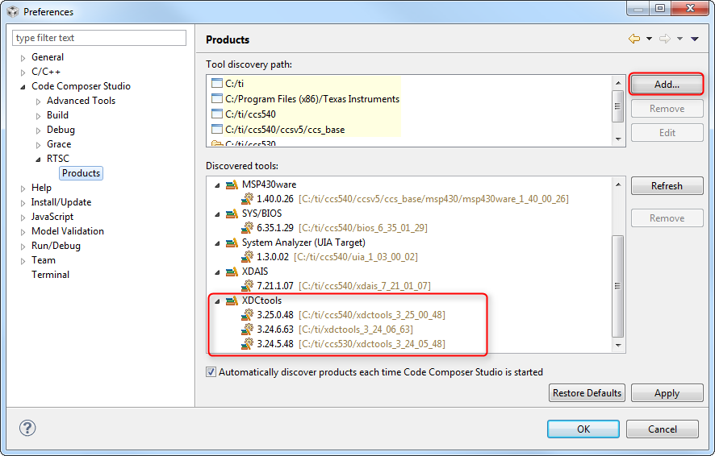Toggle the C:/ti path checkbox
Image resolution: width=715 pixels, height=456 pixels.
(x=217, y=83)
